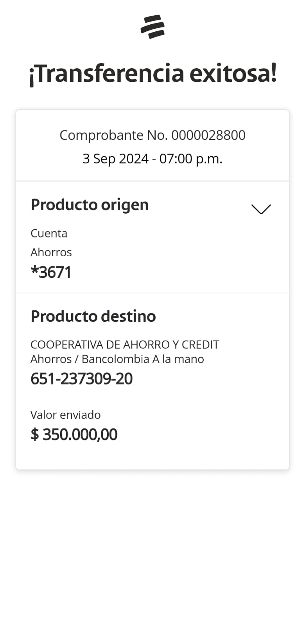Expand the Producto origen chevron

pyautogui.click(x=261, y=209)
